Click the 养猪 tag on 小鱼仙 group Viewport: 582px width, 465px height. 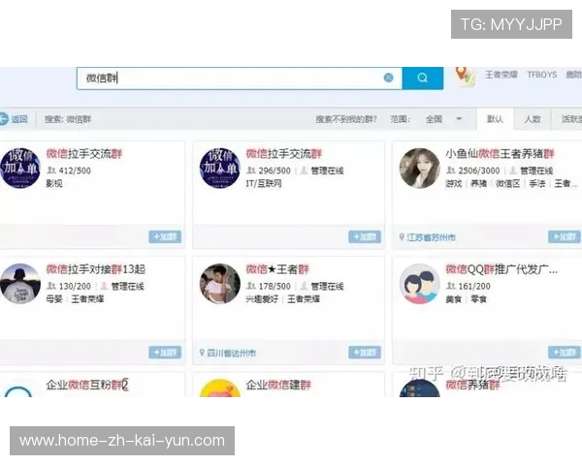pos(479,183)
